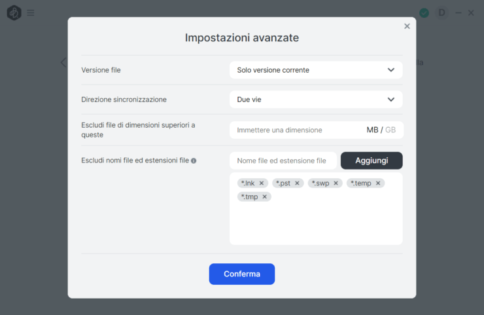This screenshot has height=315, width=484.
Task: Open the user avatar D menu
Action: pyautogui.click(x=441, y=12)
